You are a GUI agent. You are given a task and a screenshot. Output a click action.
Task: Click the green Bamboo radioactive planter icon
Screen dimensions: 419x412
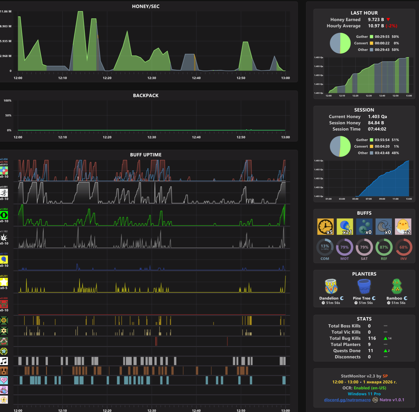[x=397, y=287]
